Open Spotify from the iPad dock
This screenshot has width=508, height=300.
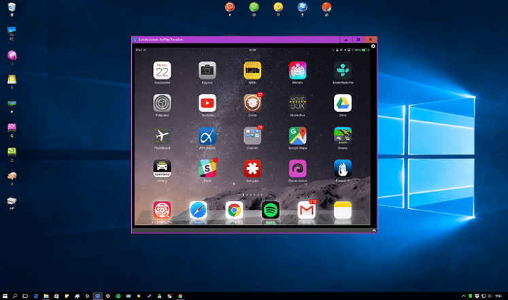271,210
